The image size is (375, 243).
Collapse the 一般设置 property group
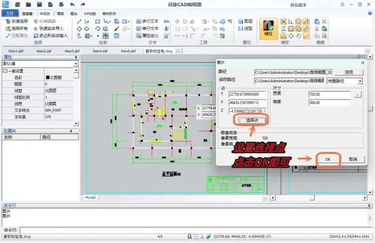pyautogui.click(x=5, y=71)
